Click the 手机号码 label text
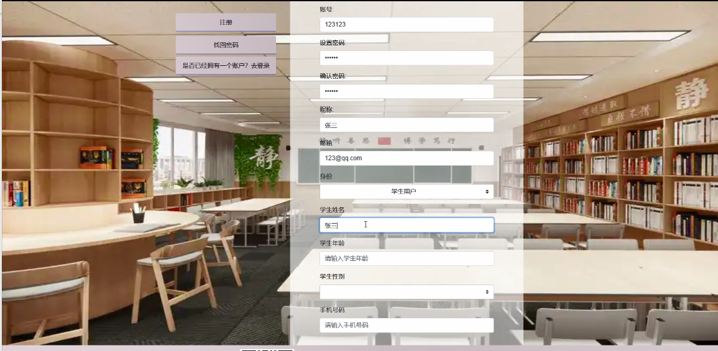Screen dimensions: 718x351 pos(332,310)
